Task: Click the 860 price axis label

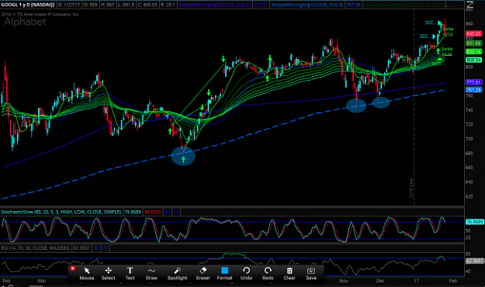Action: point(469,23)
